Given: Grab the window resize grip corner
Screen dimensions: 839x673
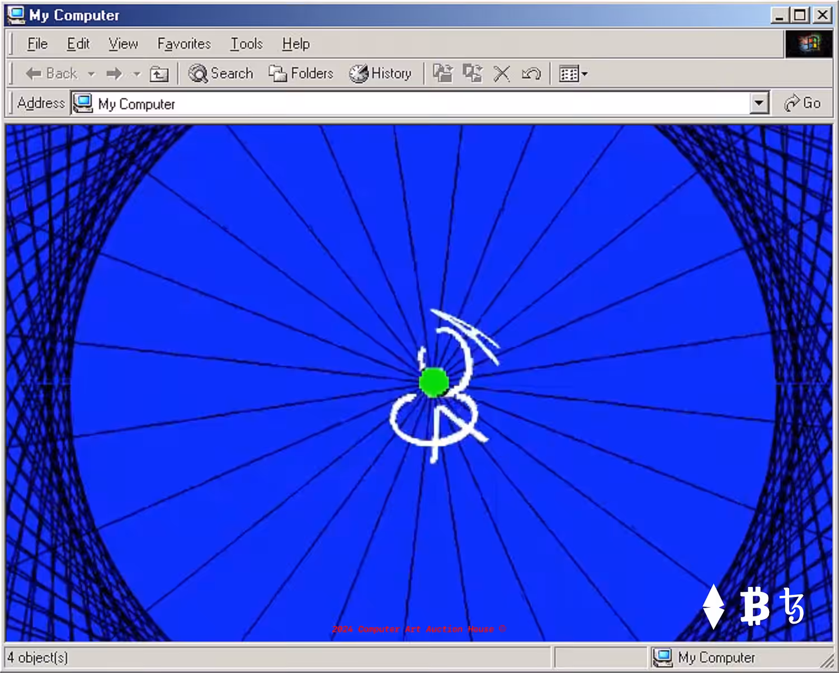Looking at the screenshot, I should click(x=827, y=661).
